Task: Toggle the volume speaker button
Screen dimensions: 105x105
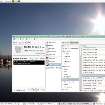Action: point(29,43)
